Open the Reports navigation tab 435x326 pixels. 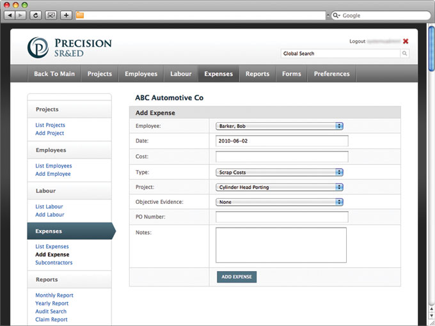(257, 74)
